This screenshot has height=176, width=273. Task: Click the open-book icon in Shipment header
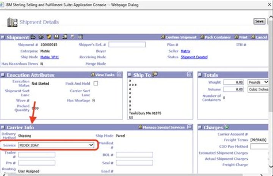pyautogui.click(x=57, y=37)
